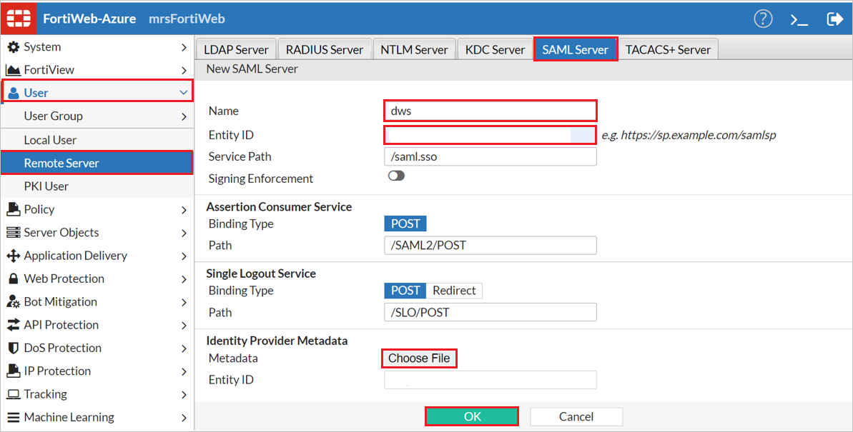Screen dimensions: 853x432
Task: Click the Service Path field
Action: 490,157
